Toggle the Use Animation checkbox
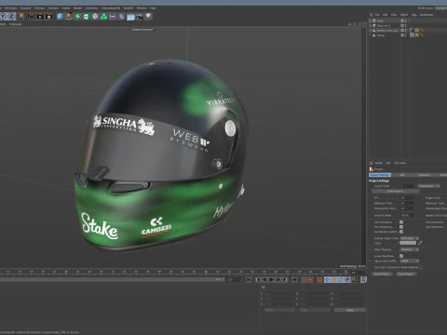The width and height of the screenshot is (447, 335). coord(401,222)
